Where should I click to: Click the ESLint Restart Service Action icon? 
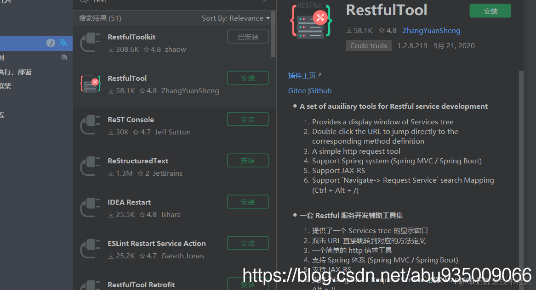coord(90,249)
